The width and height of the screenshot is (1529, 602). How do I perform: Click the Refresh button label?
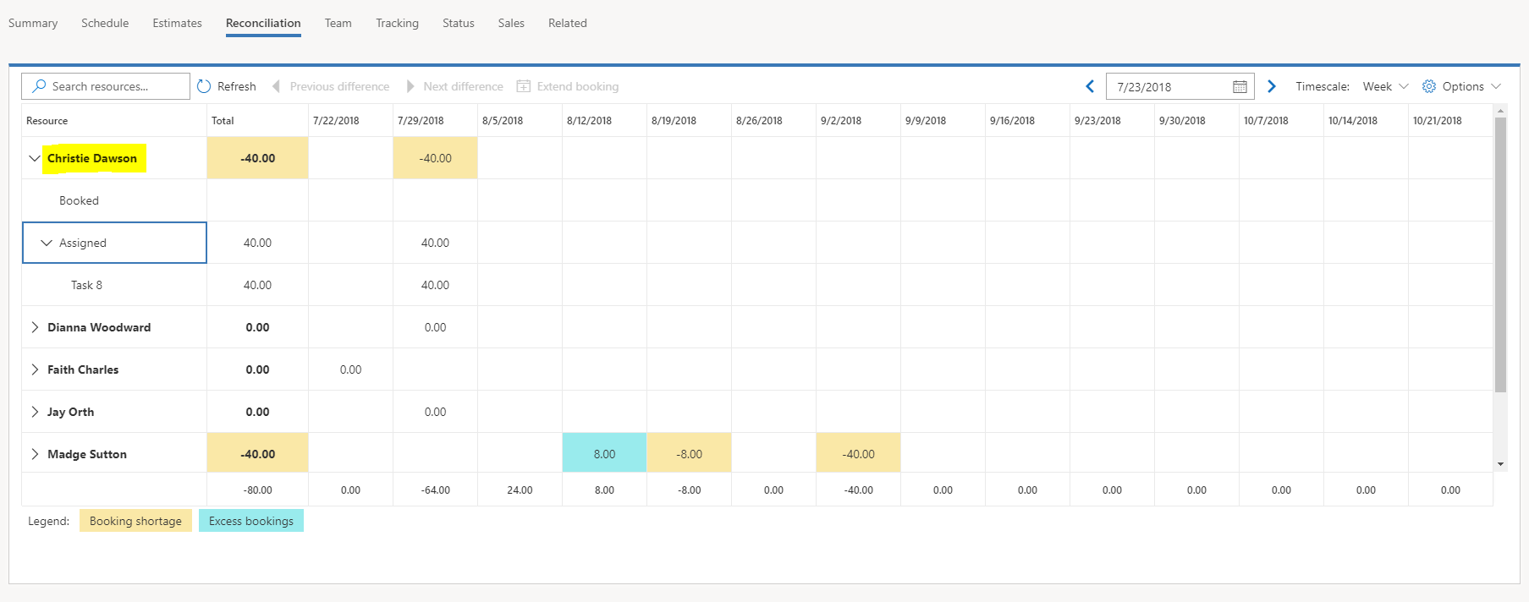click(x=236, y=86)
